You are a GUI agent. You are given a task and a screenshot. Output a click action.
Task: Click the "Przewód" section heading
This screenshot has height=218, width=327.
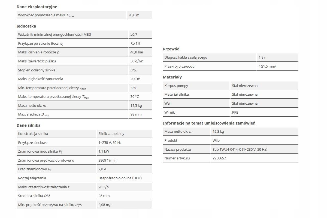click(171, 49)
